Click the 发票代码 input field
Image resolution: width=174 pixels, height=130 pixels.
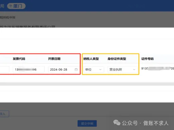pos(29,69)
